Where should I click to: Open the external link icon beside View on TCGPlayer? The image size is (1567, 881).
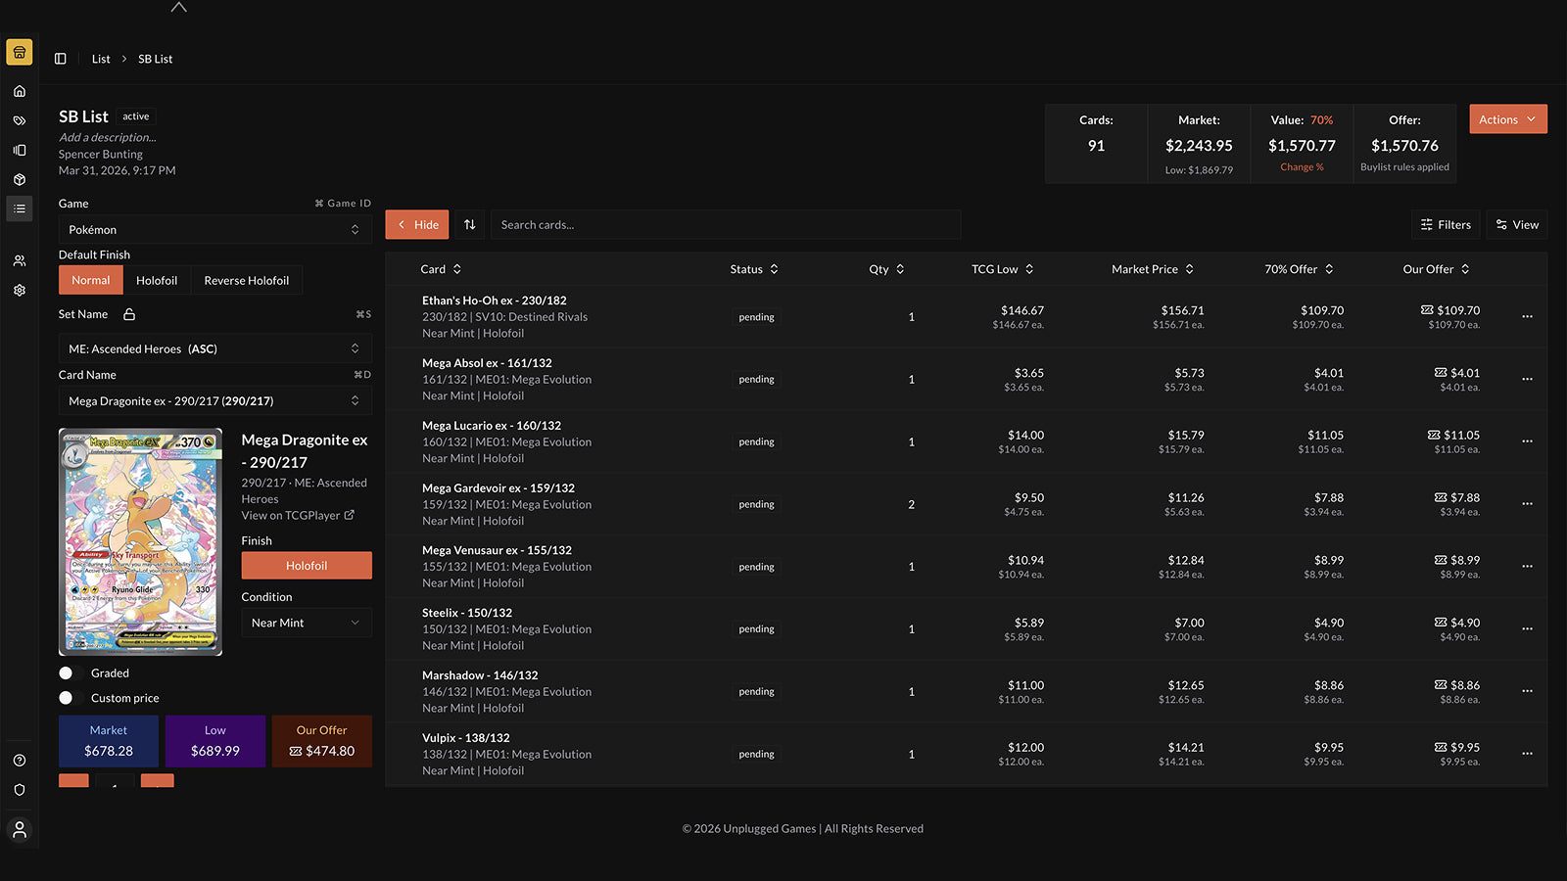350,515
